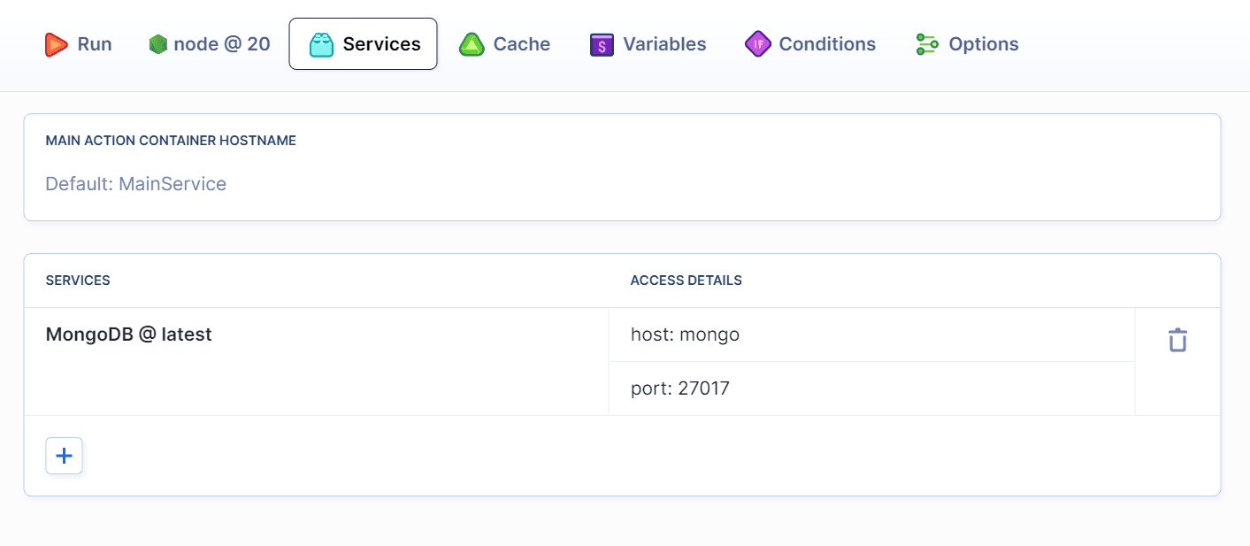Select the MongoDB @ latest service entry
The width and height of the screenshot is (1250, 546).
click(x=128, y=334)
